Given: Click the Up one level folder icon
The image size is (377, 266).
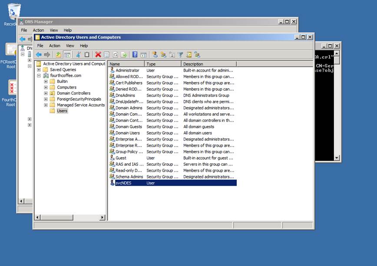Looking at the screenshot, I should [x=59, y=55].
